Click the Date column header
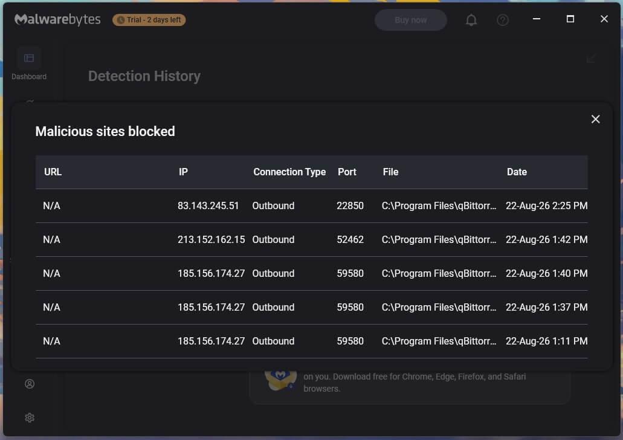Viewport: 623px width, 440px height. pos(517,172)
